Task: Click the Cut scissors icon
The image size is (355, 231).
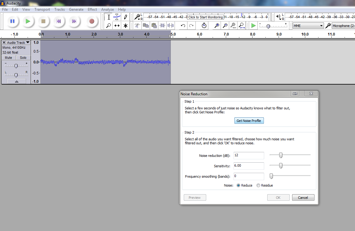Action: coord(137,25)
